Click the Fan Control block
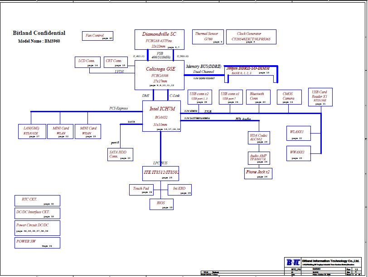Viewport: 368px width, 277px height. (97, 36)
